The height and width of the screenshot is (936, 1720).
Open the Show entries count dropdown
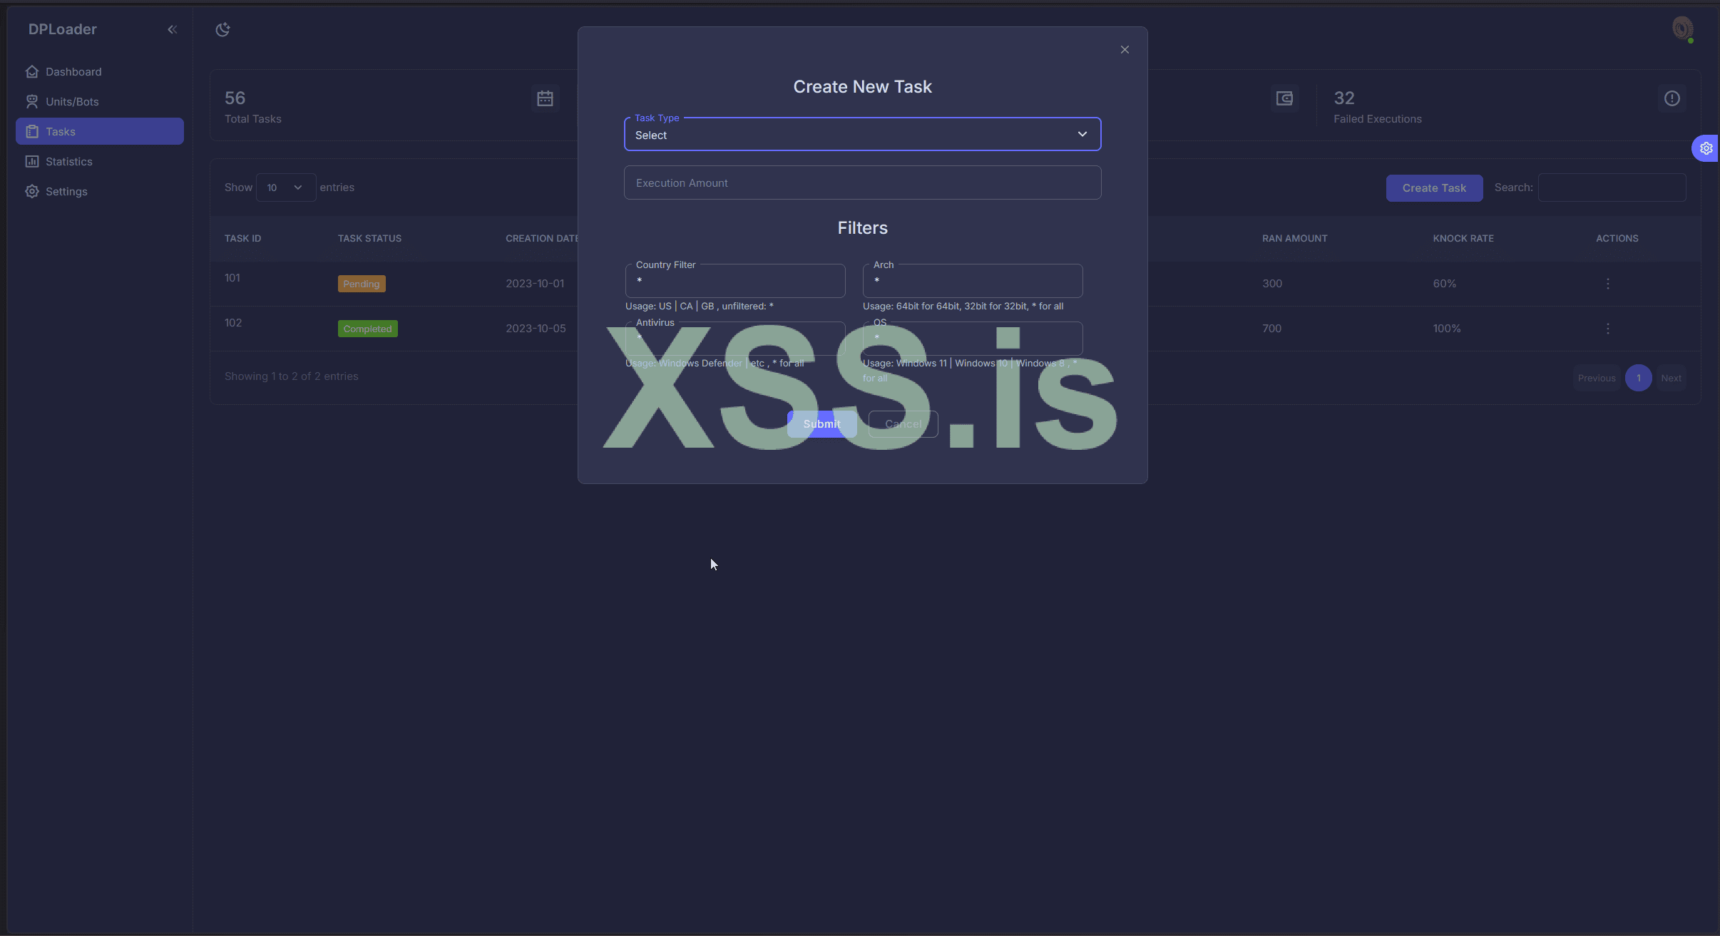[x=285, y=187]
